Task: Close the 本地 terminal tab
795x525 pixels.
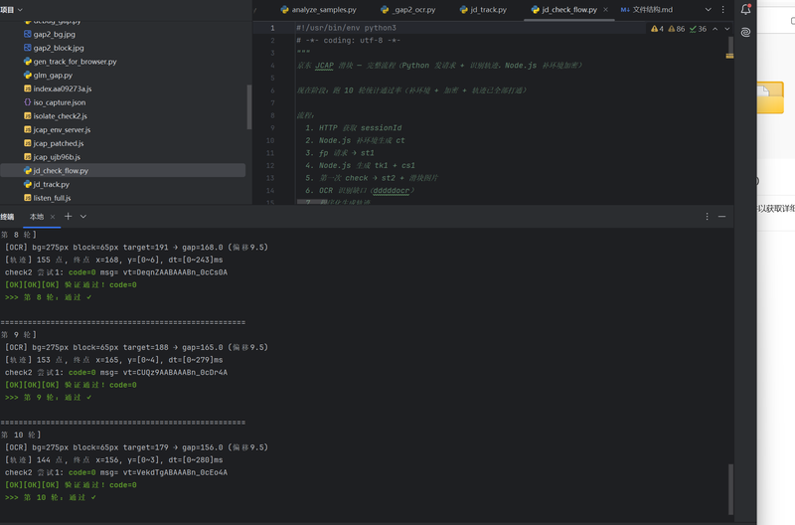Action: (53, 217)
